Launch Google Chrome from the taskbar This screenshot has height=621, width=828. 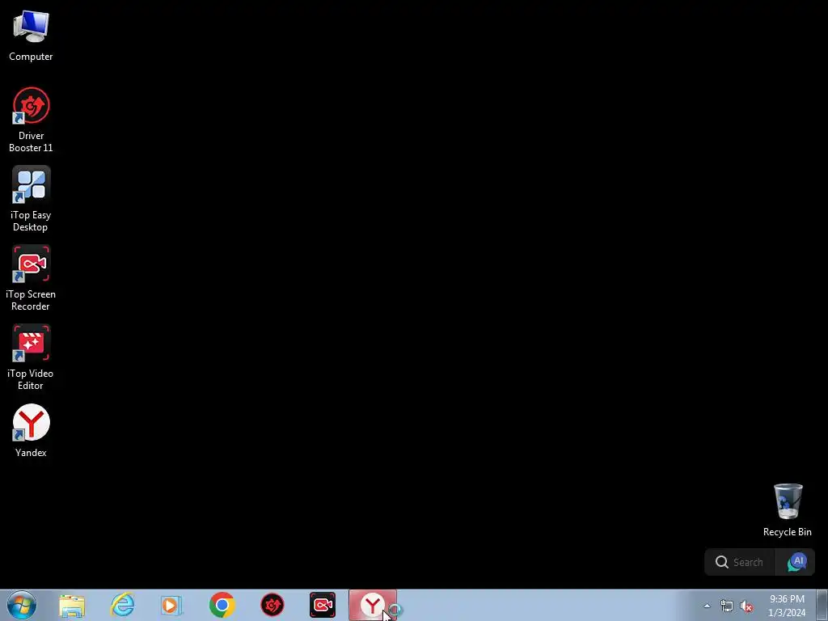222,605
